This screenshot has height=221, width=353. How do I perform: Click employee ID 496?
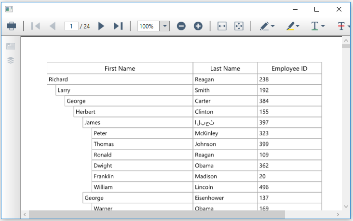click(x=289, y=187)
